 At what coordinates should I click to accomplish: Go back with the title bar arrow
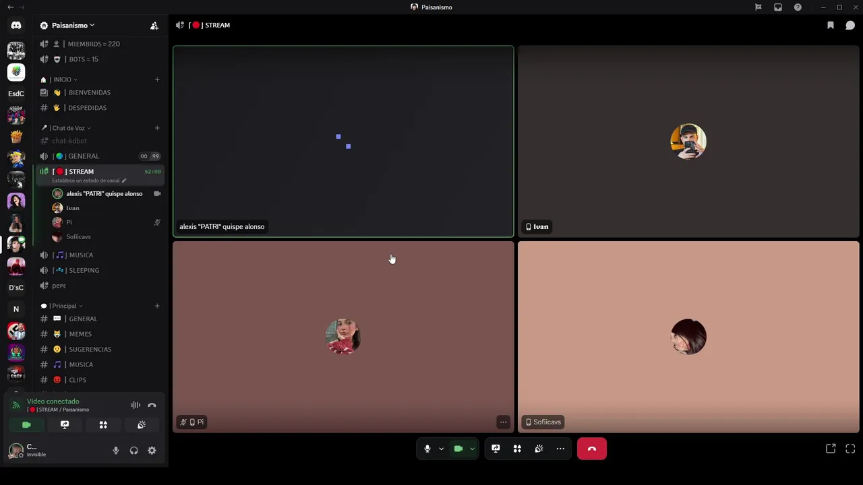[10, 7]
